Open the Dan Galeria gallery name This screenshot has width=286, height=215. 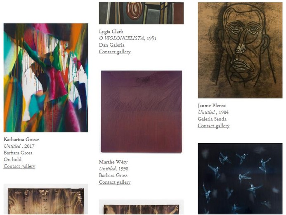tap(111, 45)
